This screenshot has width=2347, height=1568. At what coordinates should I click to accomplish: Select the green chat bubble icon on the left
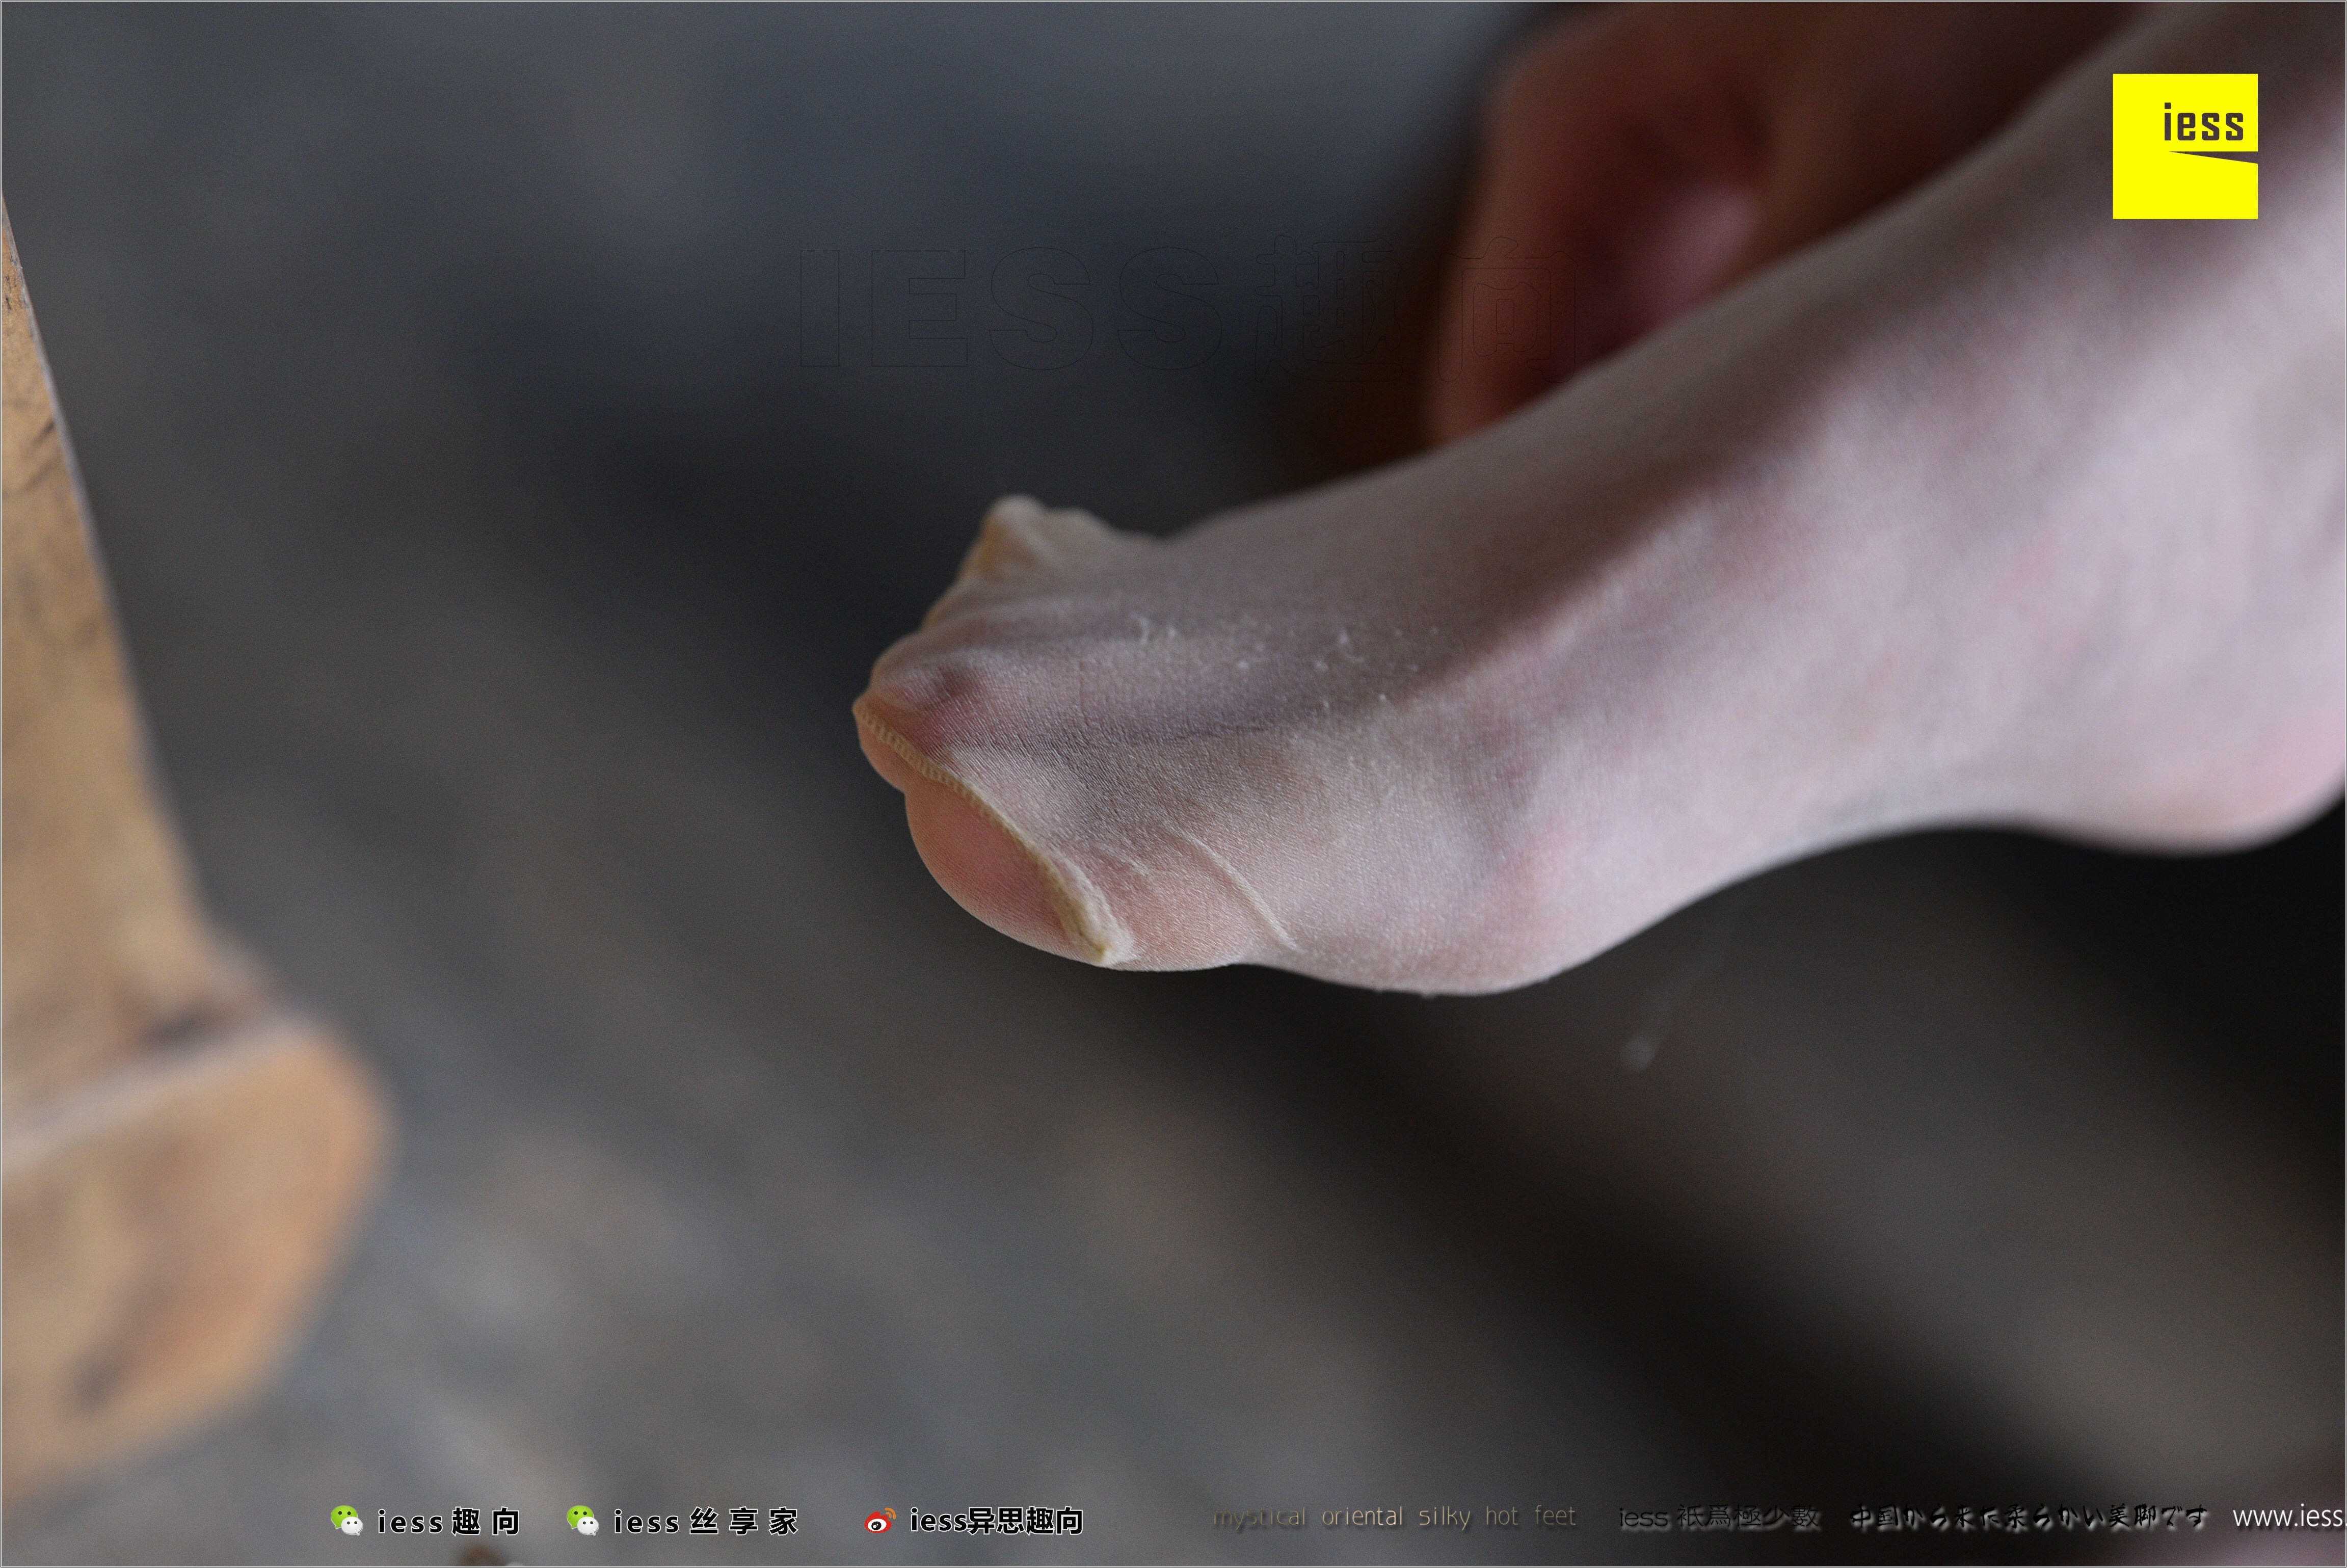click(344, 1516)
